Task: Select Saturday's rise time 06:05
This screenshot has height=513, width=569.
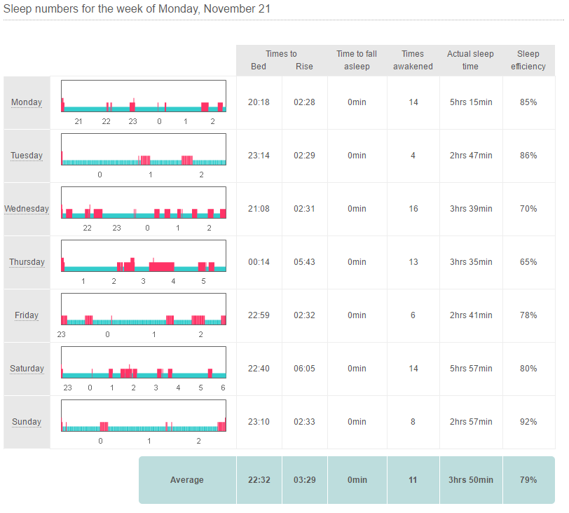Action: (304, 369)
